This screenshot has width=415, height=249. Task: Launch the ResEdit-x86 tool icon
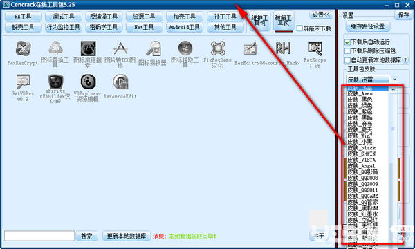point(250,48)
